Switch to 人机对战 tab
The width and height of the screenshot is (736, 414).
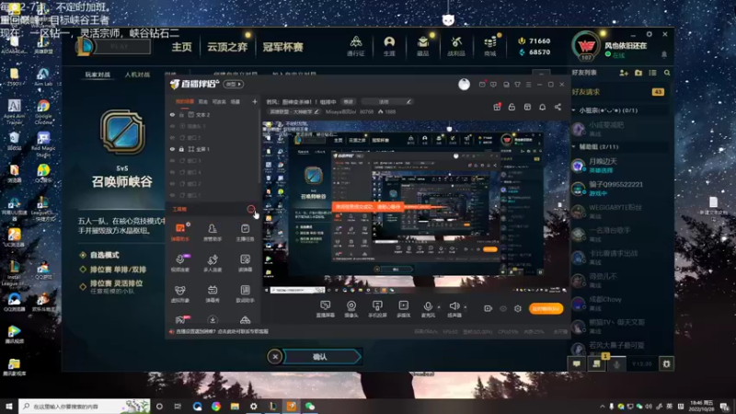(137, 75)
